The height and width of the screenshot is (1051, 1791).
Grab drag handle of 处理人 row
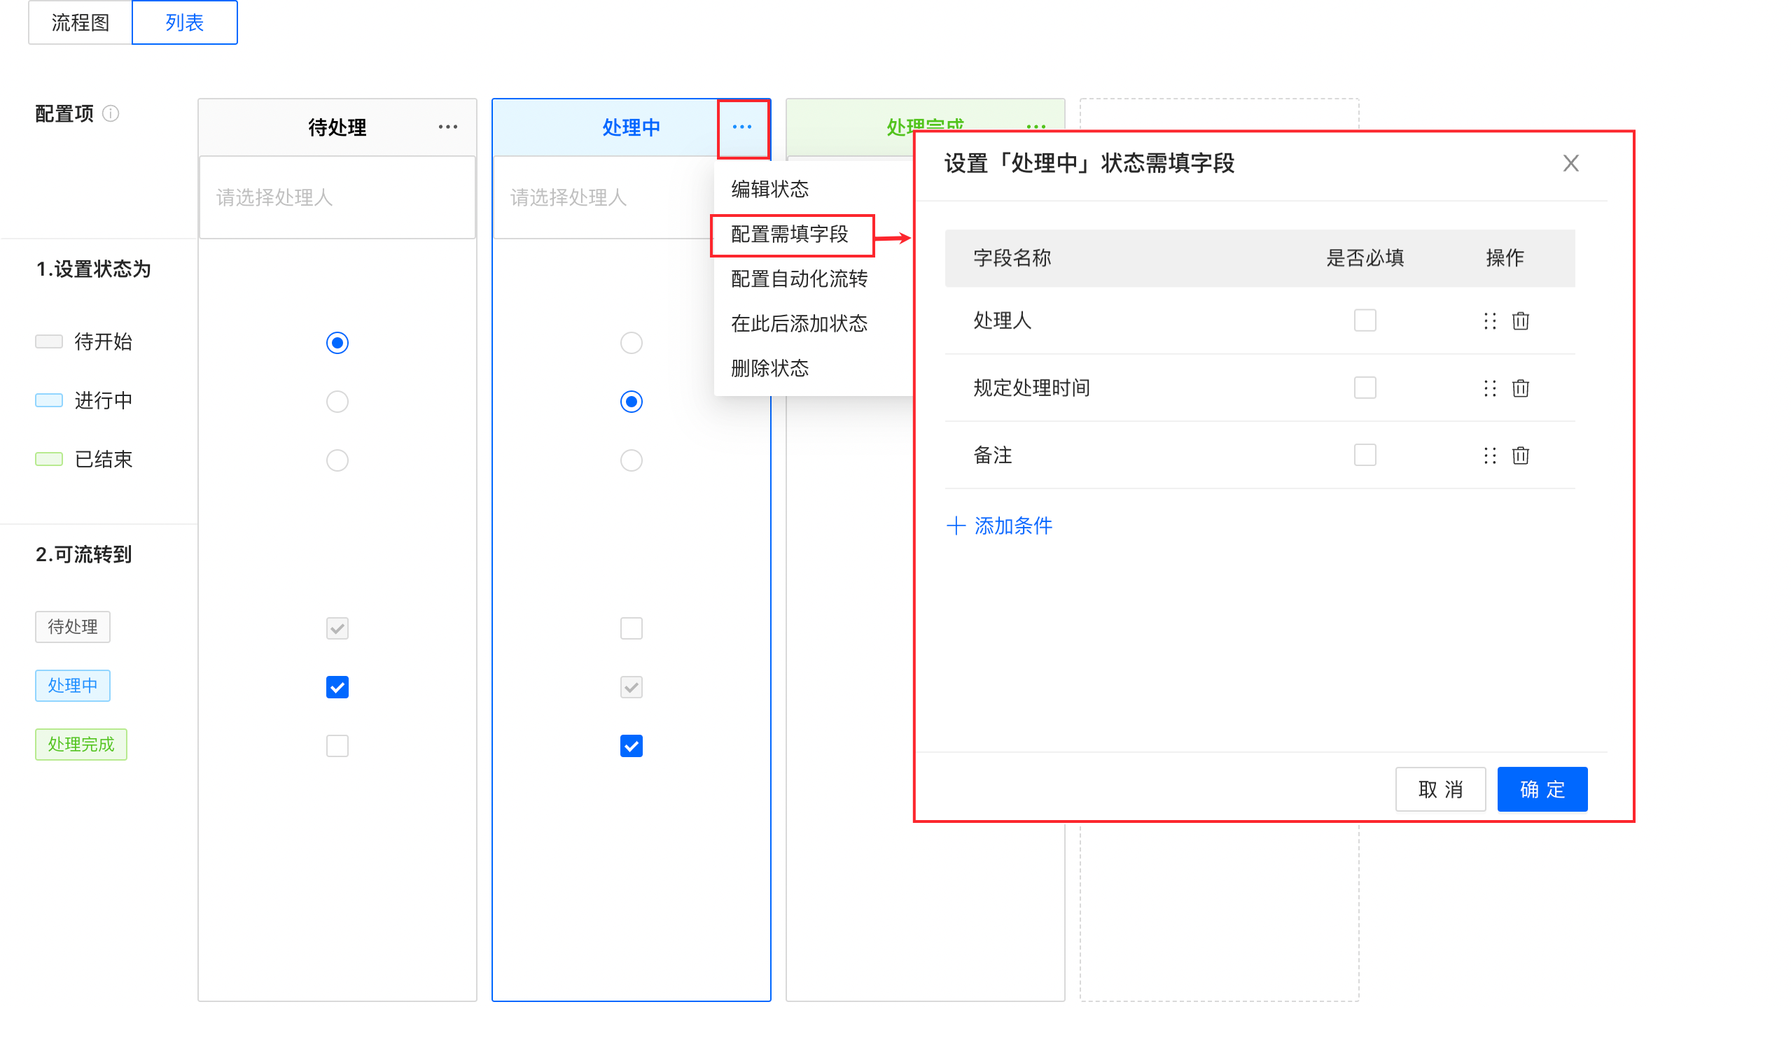point(1490,321)
